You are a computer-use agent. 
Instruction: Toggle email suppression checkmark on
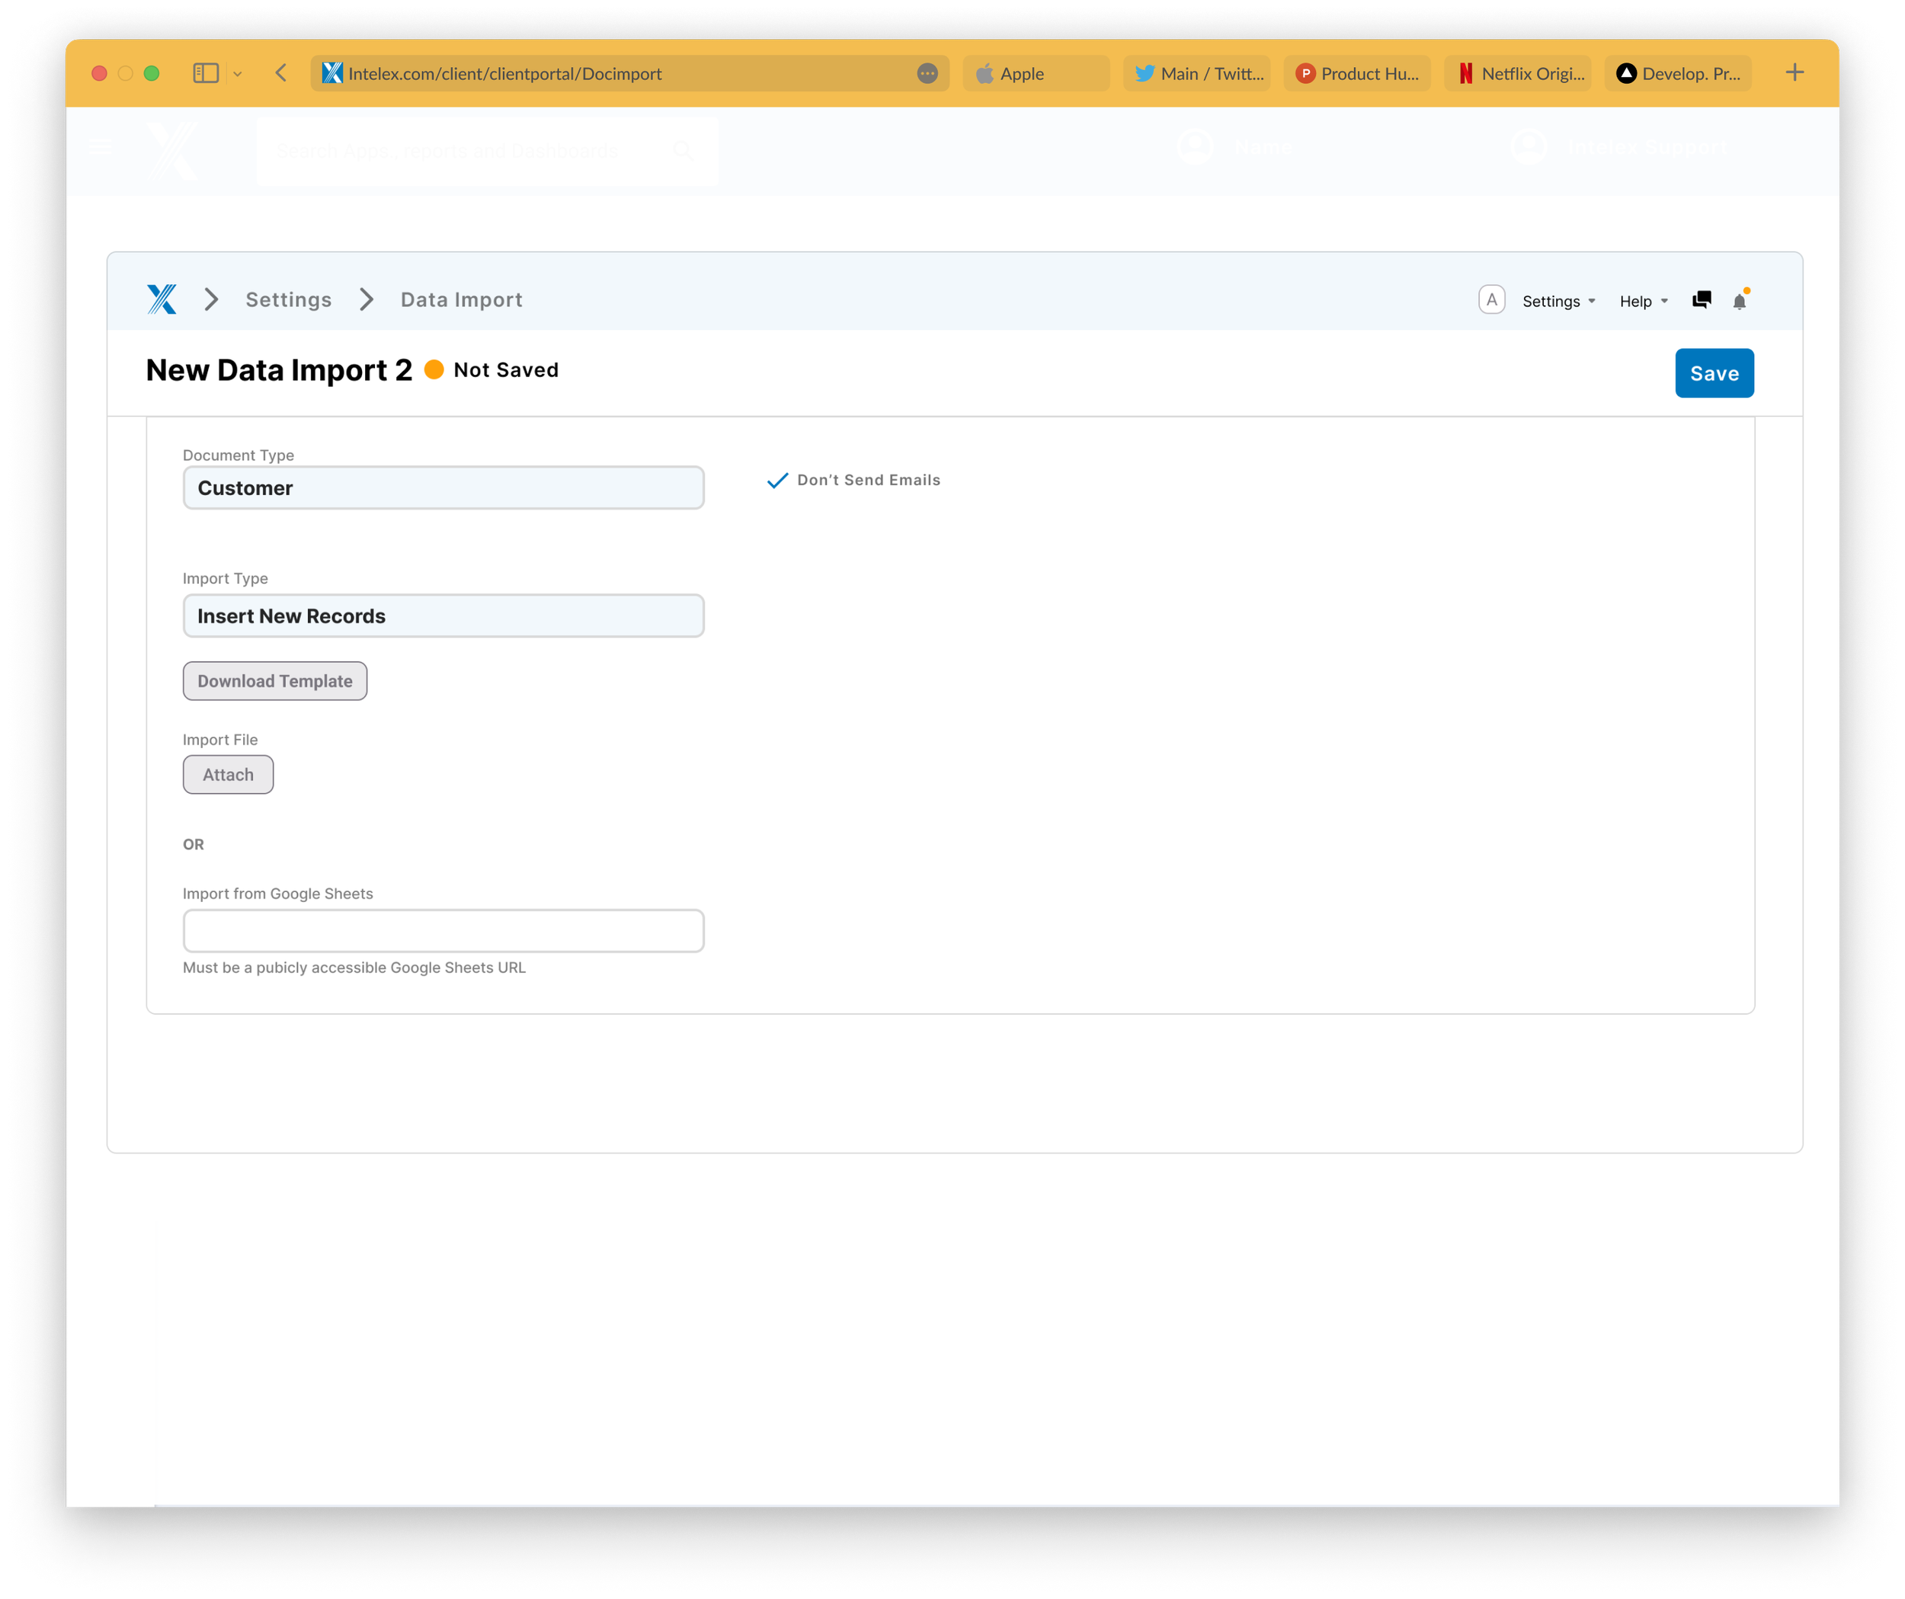click(776, 479)
